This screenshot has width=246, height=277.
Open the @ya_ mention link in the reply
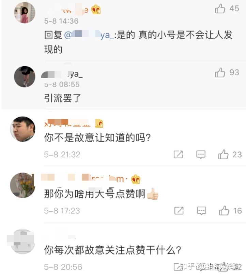[x=89, y=35]
